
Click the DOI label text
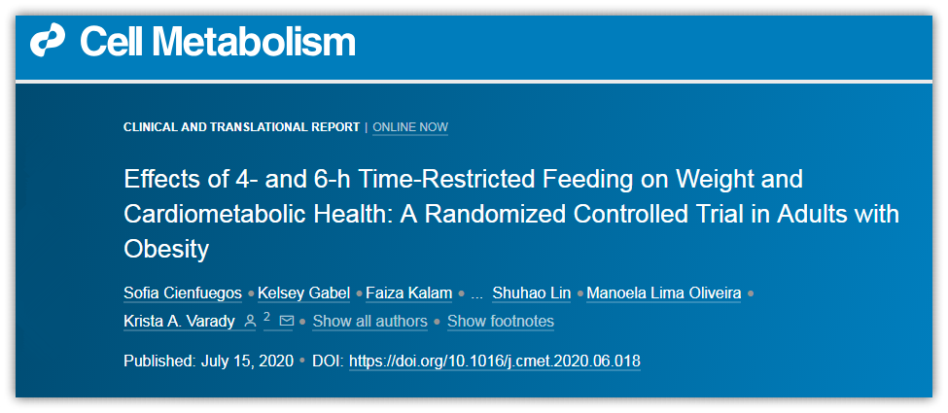pyautogui.click(x=329, y=361)
